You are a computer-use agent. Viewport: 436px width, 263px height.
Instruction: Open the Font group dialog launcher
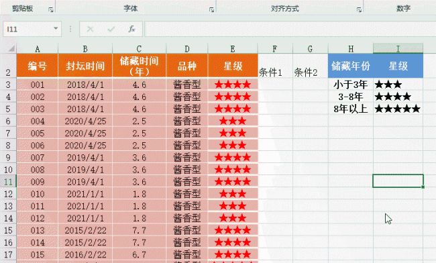(211, 9)
